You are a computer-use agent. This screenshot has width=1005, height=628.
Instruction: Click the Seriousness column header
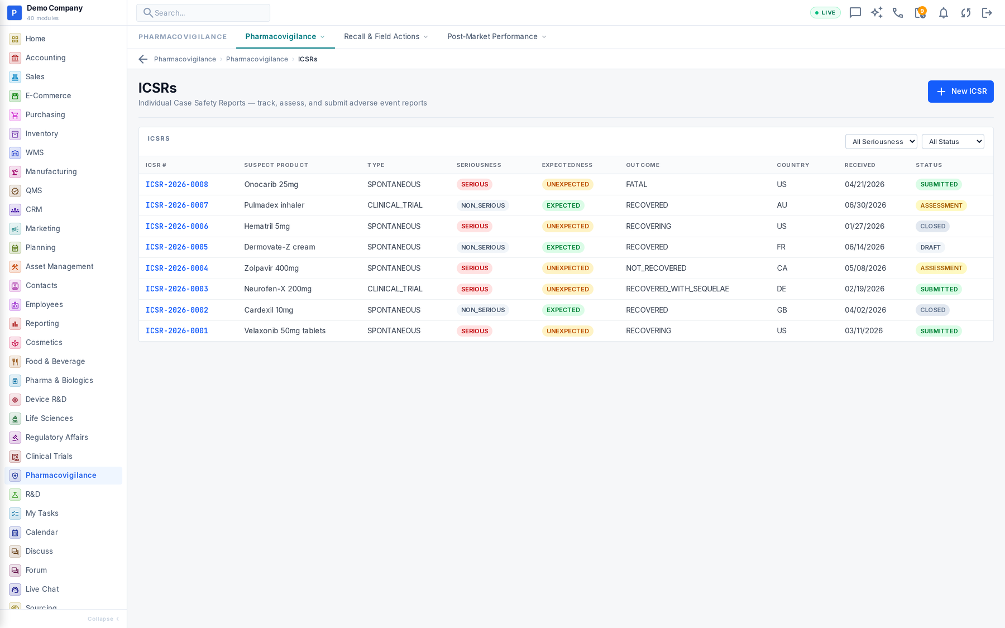(x=478, y=165)
